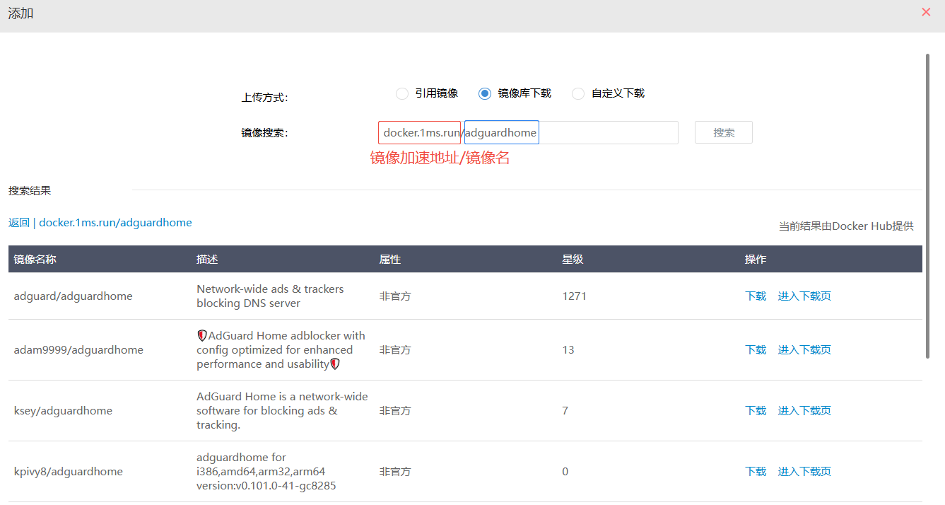Click the 返回 link

pos(19,222)
